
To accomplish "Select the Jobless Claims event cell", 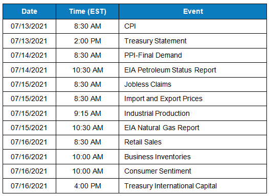I will (x=193, y=84).
